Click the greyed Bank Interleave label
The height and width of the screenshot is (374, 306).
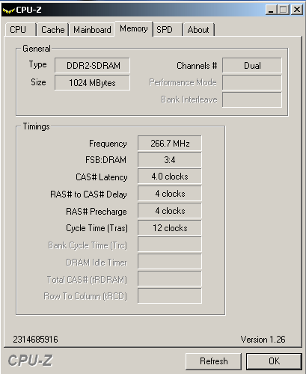189,99
